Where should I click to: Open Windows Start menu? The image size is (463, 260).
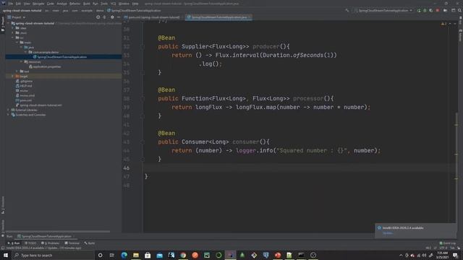pyautogui.click(x=6, y=255)
